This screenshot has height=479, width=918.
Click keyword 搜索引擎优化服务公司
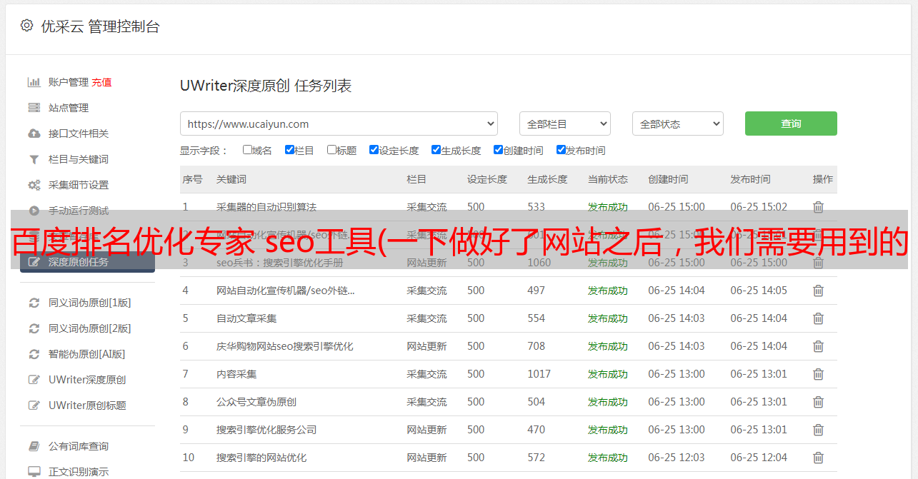266,430
